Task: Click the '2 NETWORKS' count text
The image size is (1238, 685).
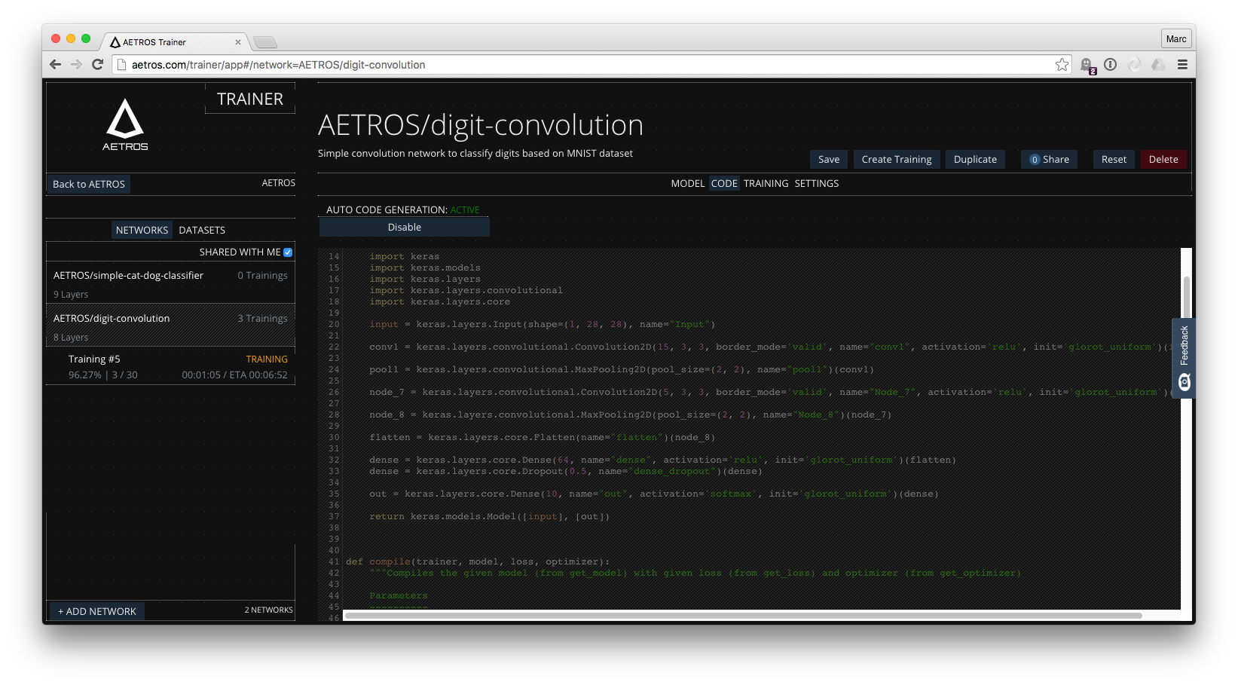Action: pos(268,610)
